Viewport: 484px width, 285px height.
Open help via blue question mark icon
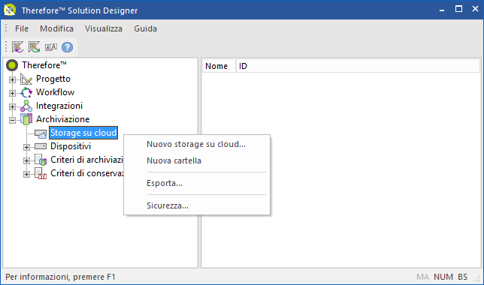[x=68, y=47]
